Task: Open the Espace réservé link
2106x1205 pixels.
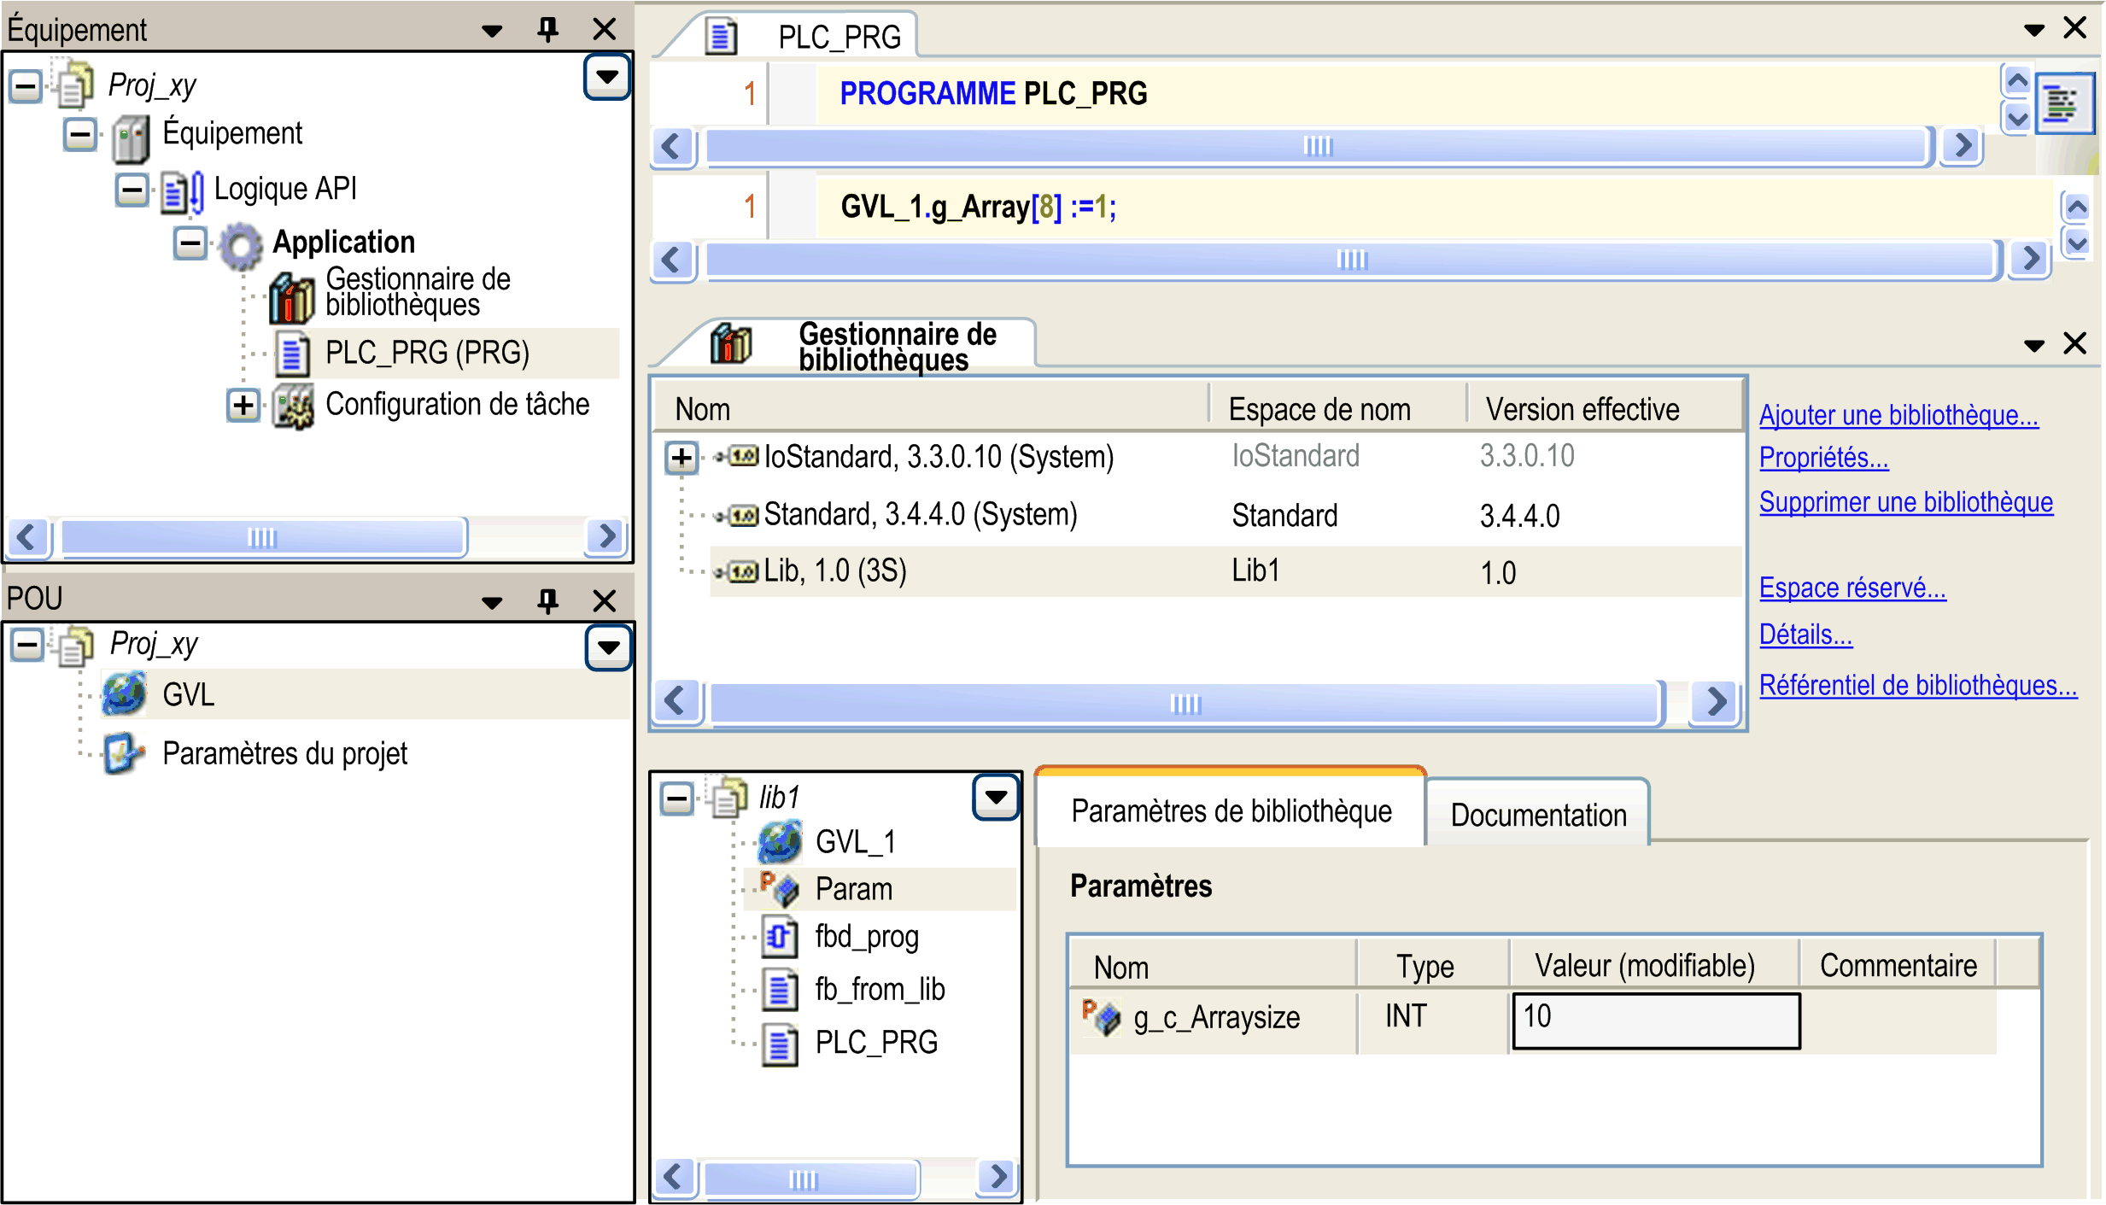Action: [1852, 588]
